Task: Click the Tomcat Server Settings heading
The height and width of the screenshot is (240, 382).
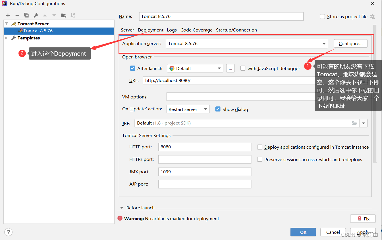Action: [146, 136]
